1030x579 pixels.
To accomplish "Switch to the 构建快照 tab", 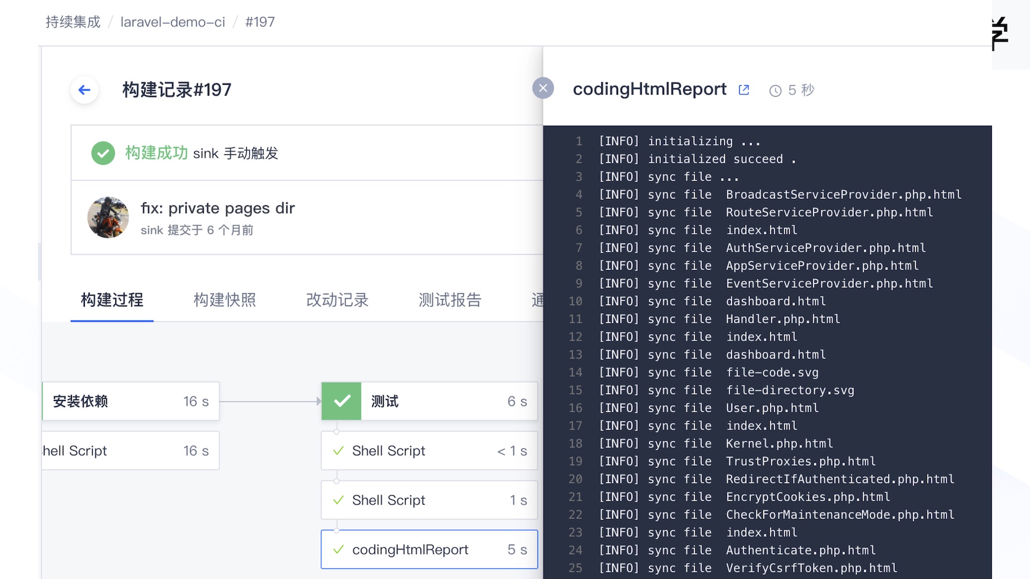I will 224,300.
